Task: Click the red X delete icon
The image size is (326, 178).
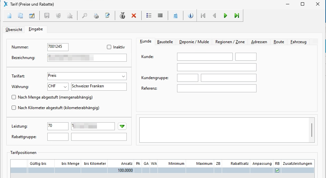Action: tap(134, 15)
